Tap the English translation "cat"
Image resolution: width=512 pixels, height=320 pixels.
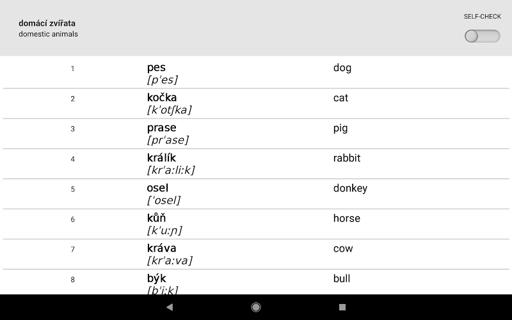pyautogui.click(x=340, y=98)
